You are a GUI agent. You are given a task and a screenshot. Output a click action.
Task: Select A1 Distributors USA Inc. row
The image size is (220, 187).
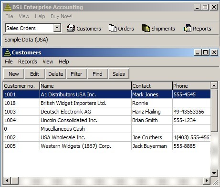[107, 94]
